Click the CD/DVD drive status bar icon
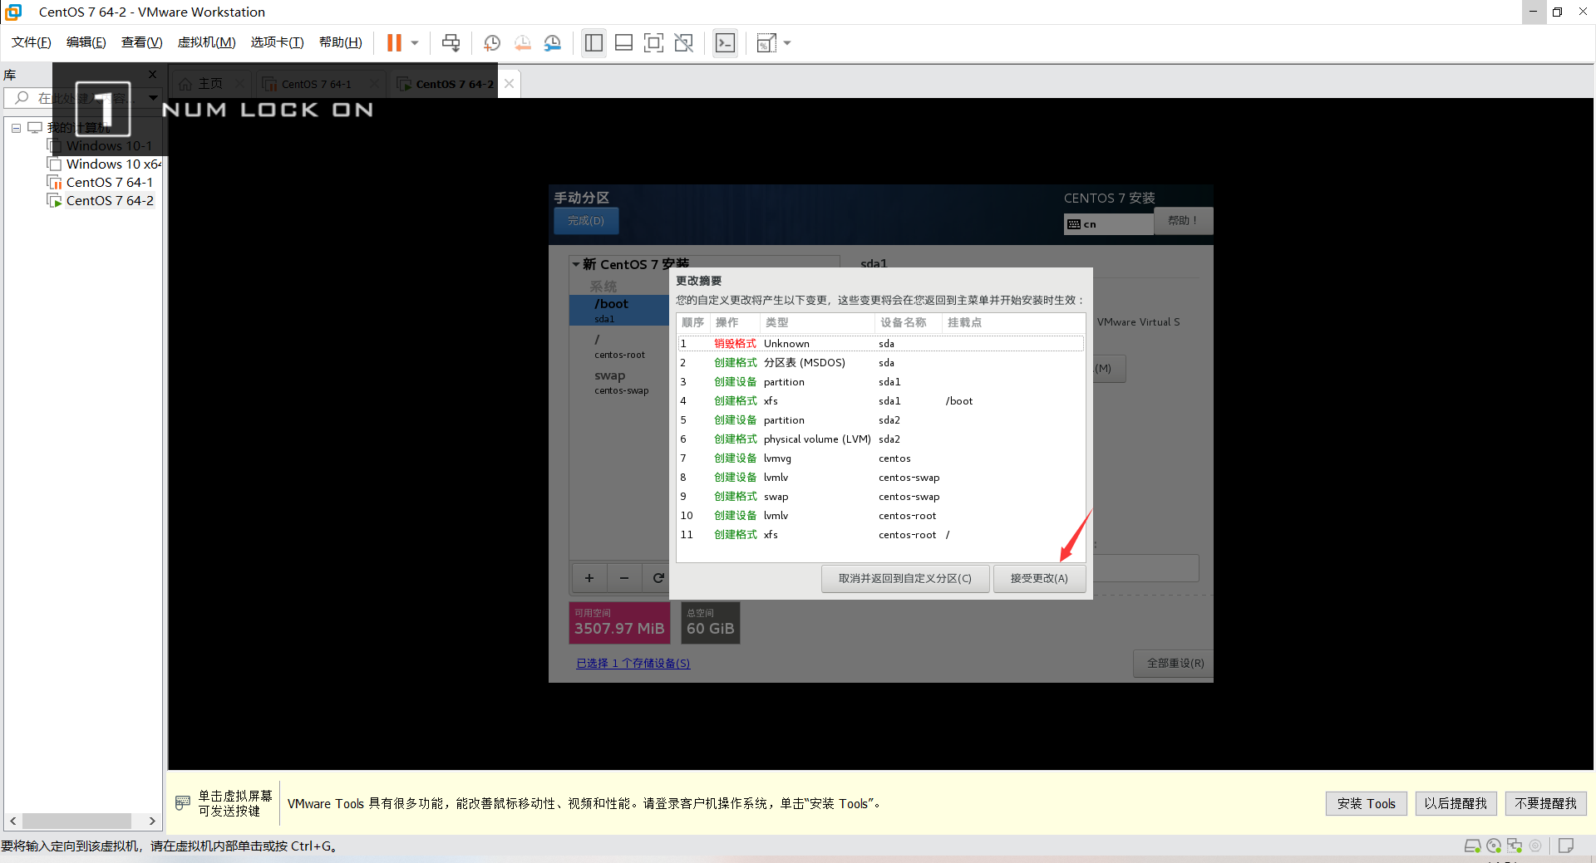The height and width of the screenshot is (863, 1596). pyautogui.click(x=1494, y=846)
